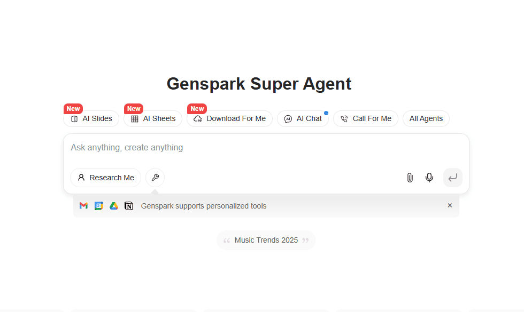Viewport: 524px width, 312px height.
Task: Open the All Agents section
Action: coord(426,118)
